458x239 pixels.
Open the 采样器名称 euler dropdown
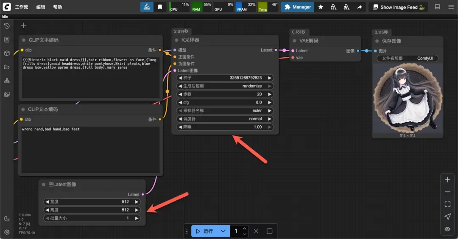pos(225,110)
